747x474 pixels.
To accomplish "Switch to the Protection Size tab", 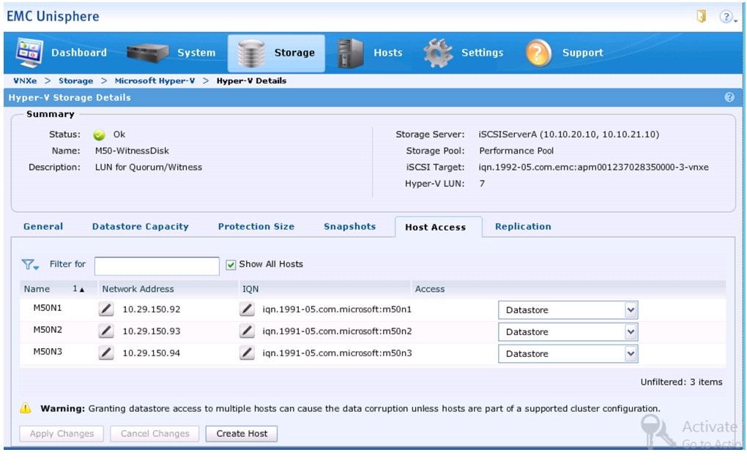I will [x=256, y=227].
